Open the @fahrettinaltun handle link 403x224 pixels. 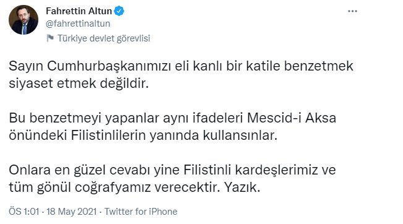click(x=78, y=24)
